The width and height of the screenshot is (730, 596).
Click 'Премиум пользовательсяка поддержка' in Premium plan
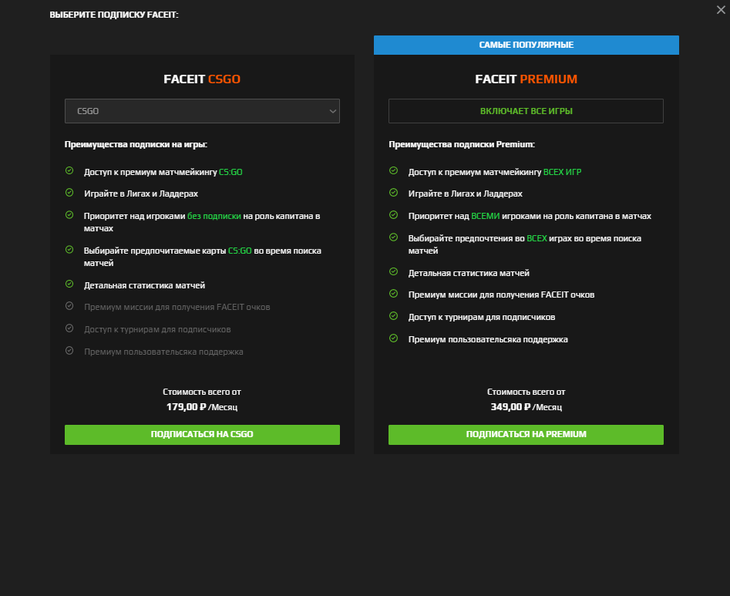click(x=488, y=339)
